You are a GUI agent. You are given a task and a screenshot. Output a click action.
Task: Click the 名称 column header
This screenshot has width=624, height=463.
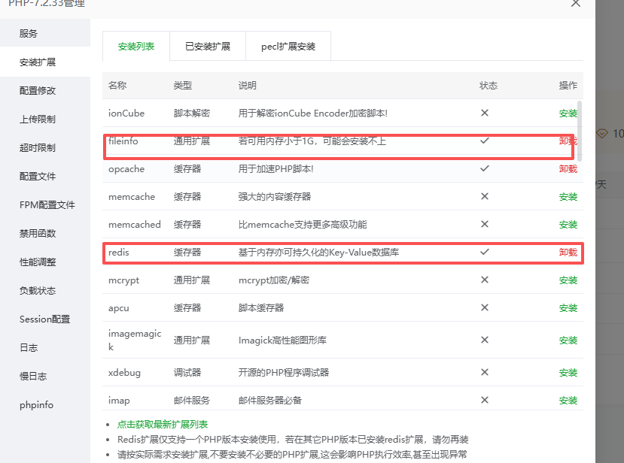[117, 86]
